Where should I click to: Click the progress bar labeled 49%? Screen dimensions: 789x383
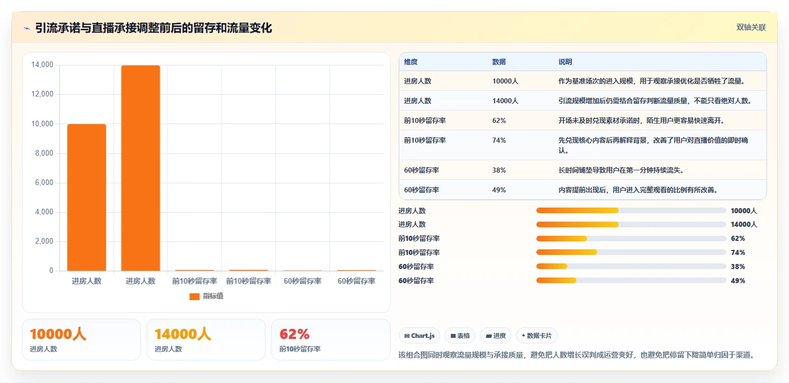pos(631,280)
